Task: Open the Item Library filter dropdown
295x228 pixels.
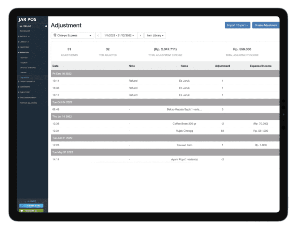Action: [156, 36]
